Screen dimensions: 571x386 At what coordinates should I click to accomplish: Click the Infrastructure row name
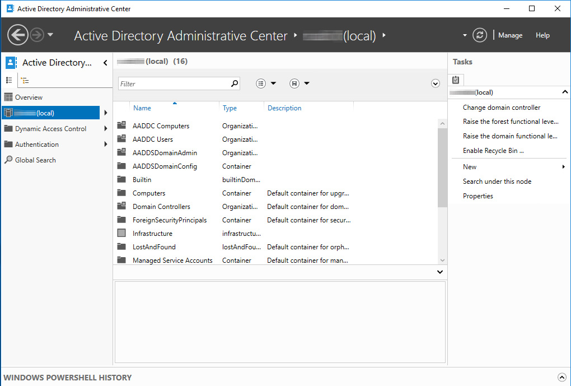[152, 234]
